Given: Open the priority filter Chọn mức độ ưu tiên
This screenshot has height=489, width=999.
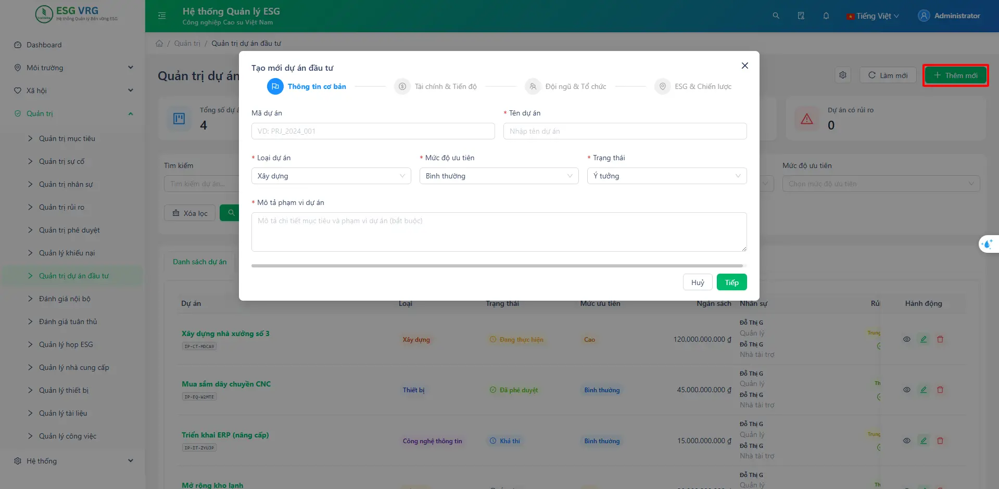Looking at the screenshot, I should pyautogui.click(x=881, y=184).
